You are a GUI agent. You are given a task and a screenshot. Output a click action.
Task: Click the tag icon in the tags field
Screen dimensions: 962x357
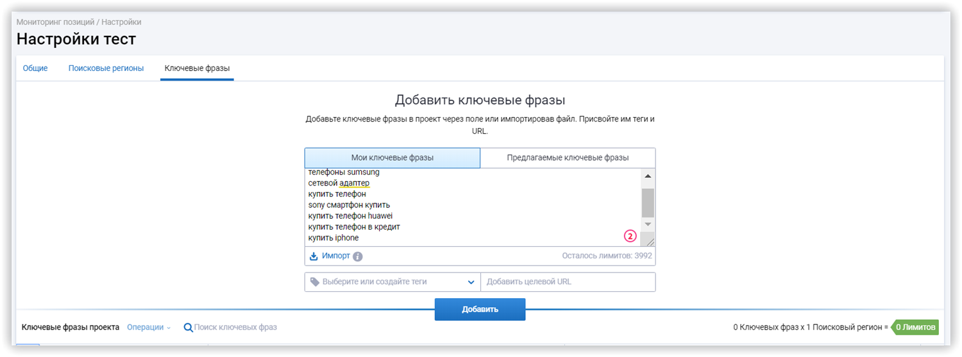click(314, 282)
